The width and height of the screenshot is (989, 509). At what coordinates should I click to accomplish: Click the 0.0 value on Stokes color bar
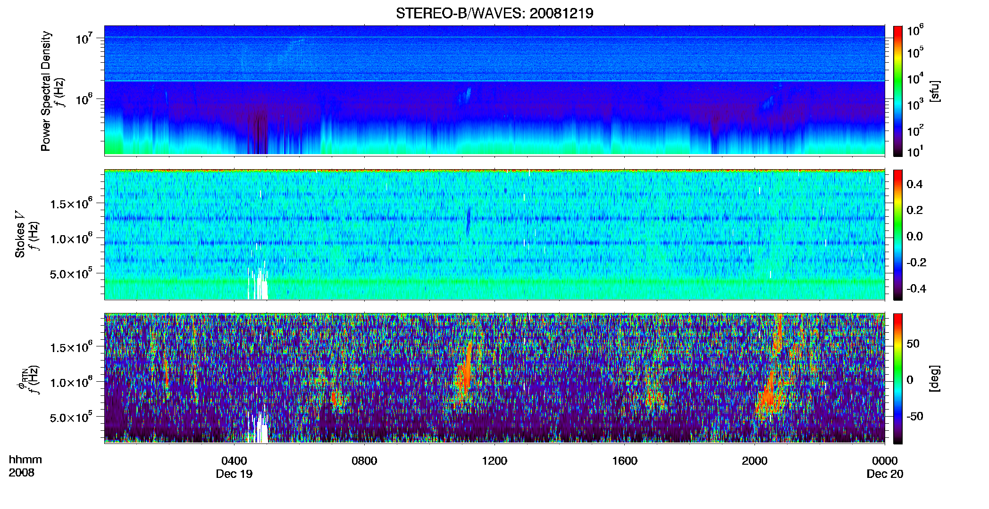(x=914, y=237)
